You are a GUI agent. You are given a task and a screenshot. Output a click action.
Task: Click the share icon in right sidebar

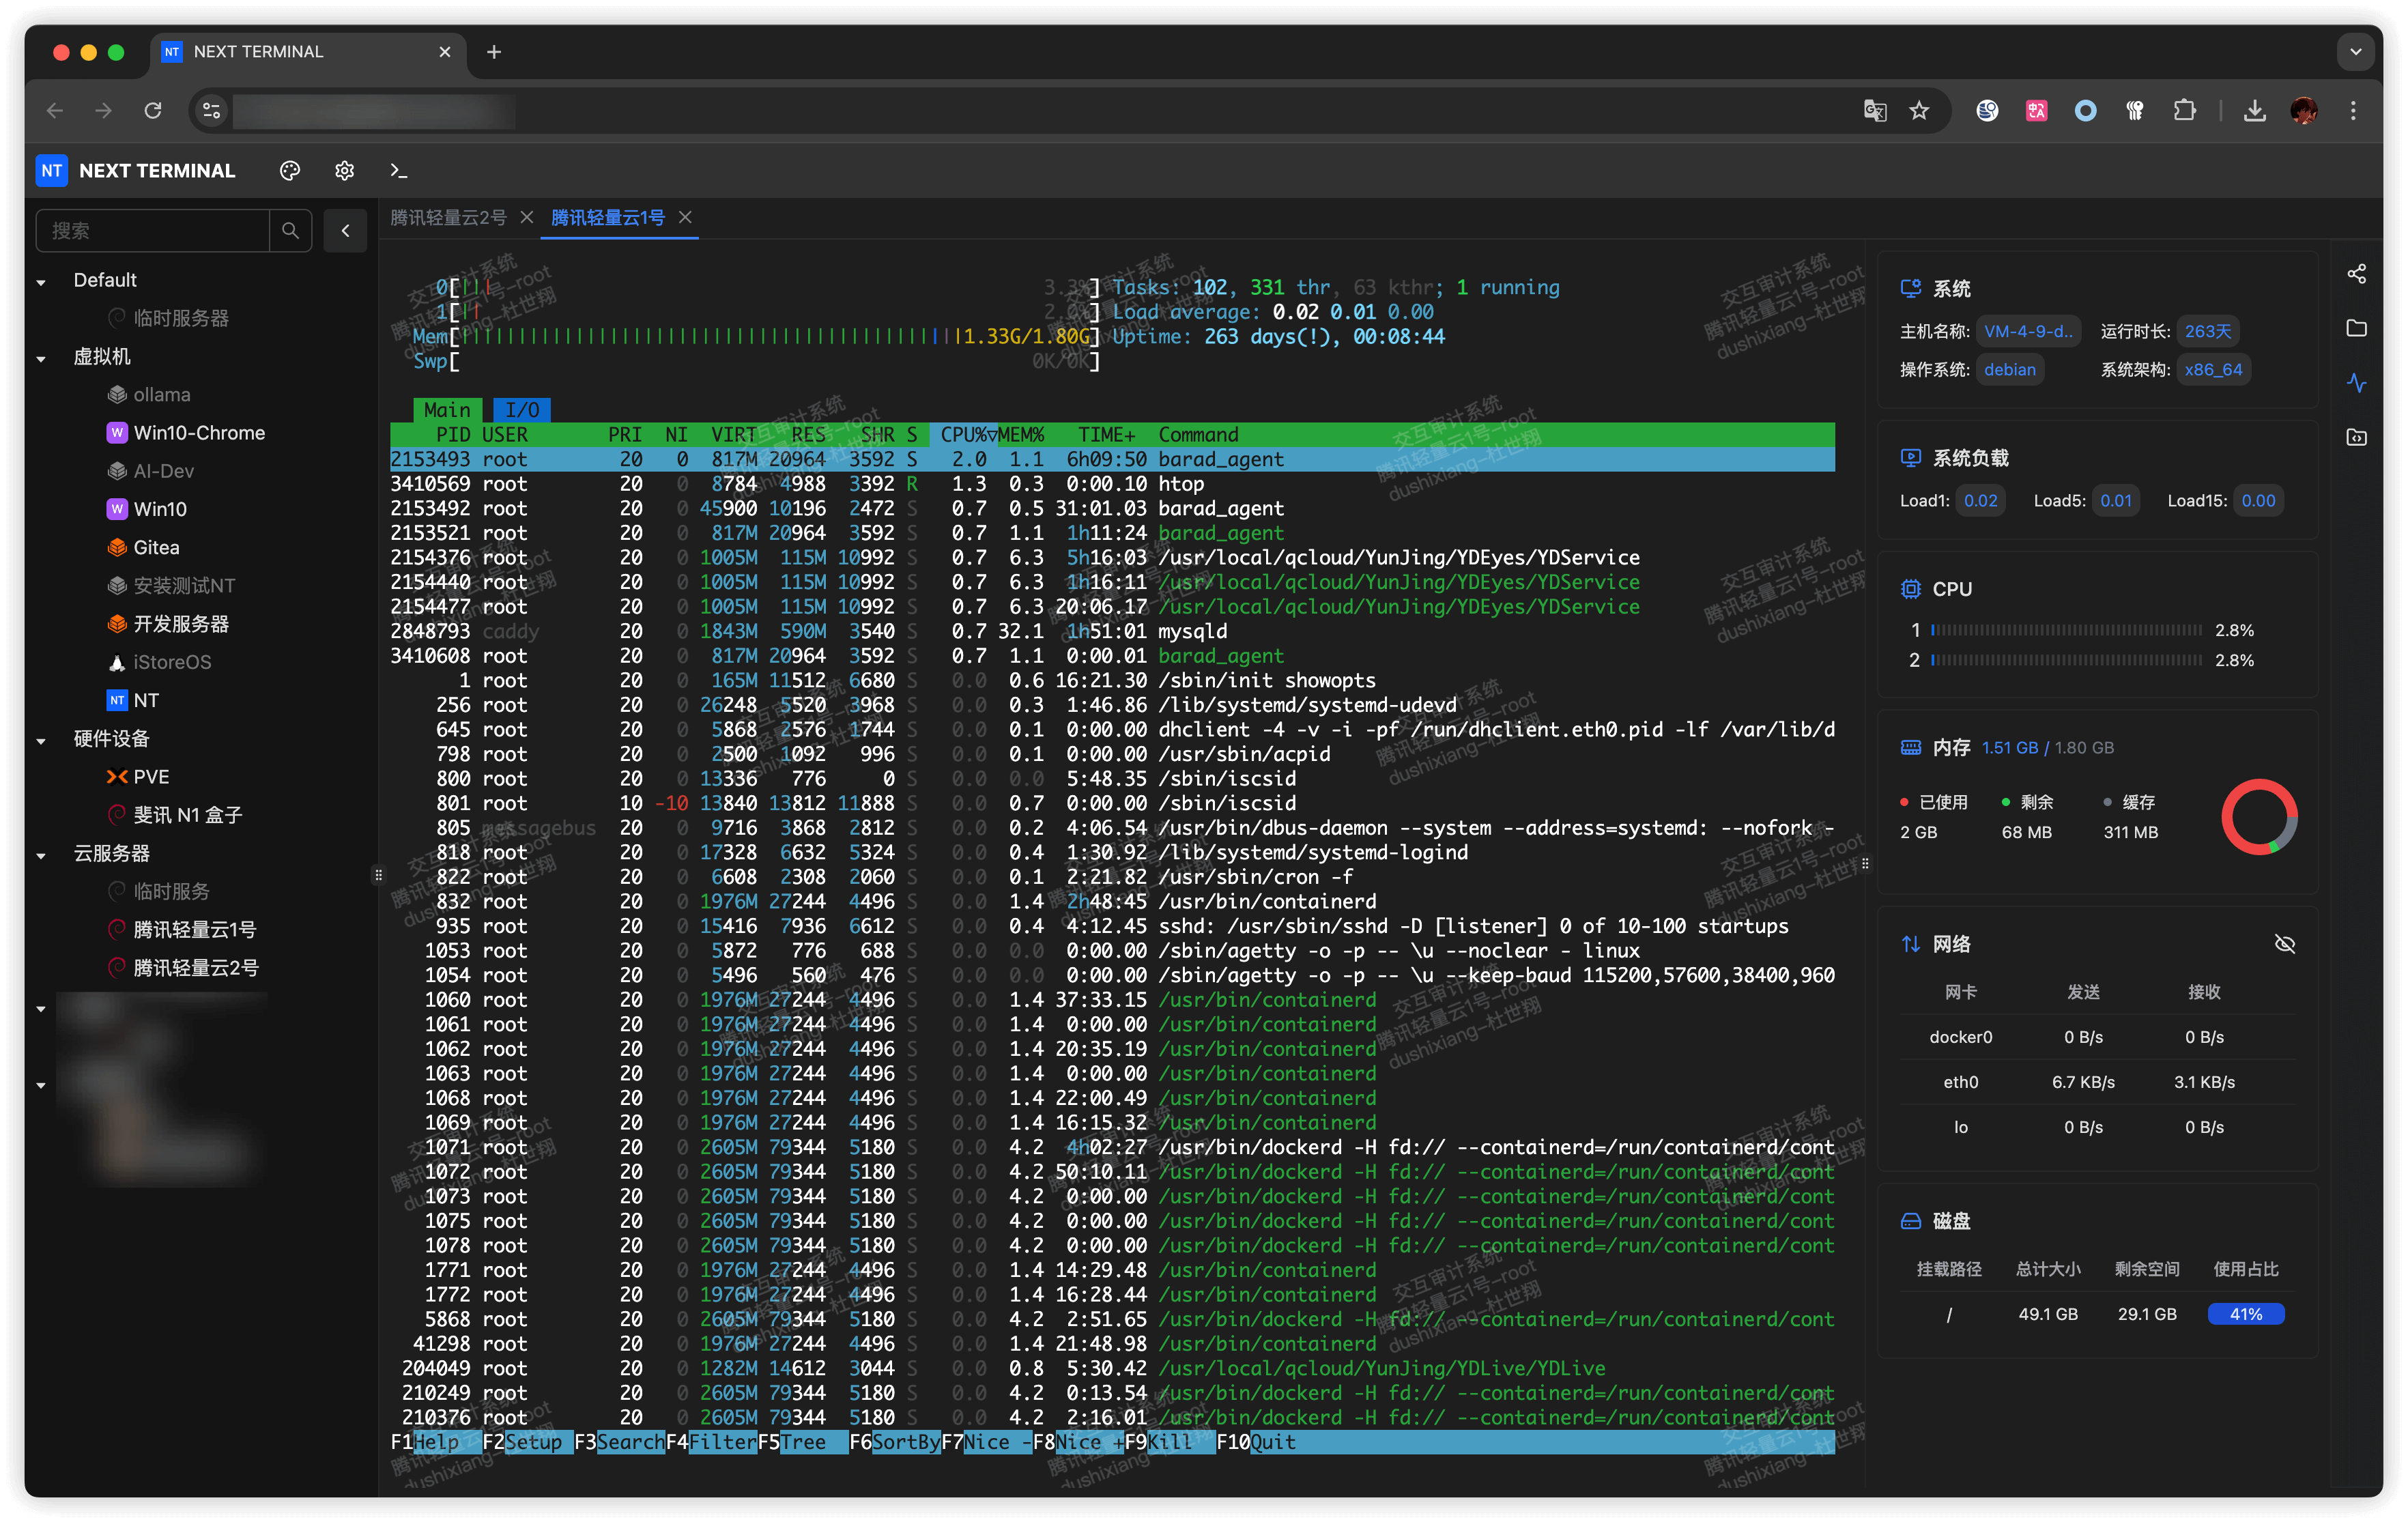[x=2356, y=274]
